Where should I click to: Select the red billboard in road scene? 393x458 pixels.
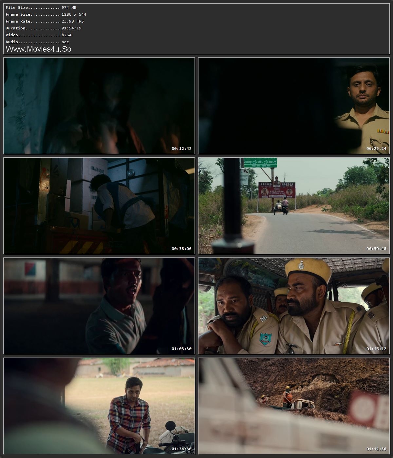277,190
